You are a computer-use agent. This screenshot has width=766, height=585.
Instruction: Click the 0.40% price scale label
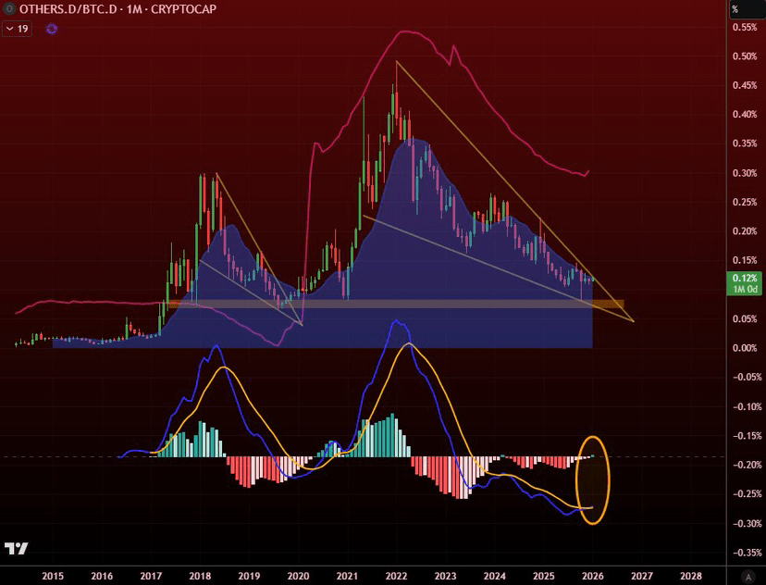(745, 115)
